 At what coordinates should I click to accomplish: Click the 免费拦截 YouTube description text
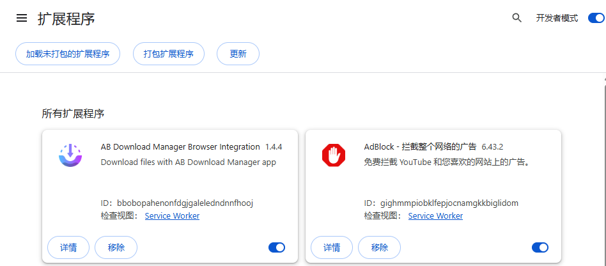(446, 162)
